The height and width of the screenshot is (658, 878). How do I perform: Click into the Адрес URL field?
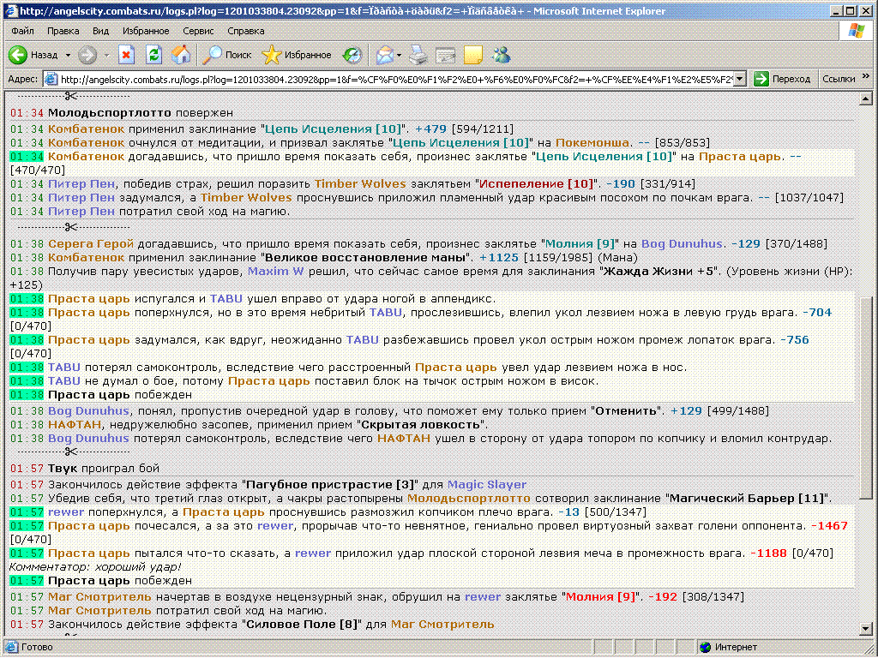click(395, 79)
